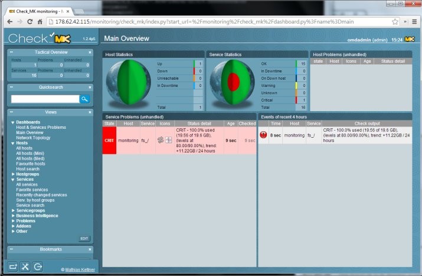Minimize the Quicksearch snapin
The image size is (422, 276).
[x=90, y=87]
